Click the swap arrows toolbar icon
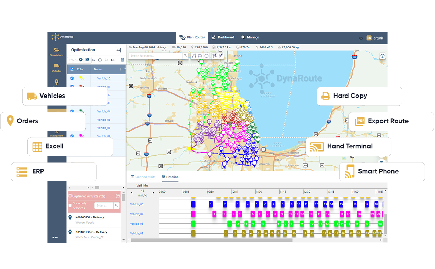 point(93,60)
